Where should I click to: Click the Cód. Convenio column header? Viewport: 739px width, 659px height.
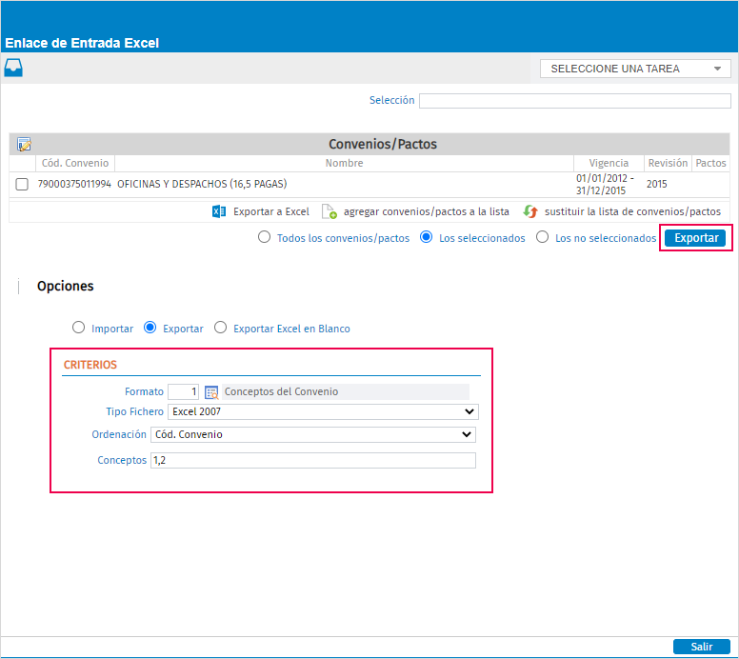(x=75, y=163)
